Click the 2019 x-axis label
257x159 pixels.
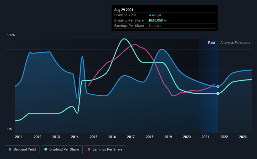[168, 137]
